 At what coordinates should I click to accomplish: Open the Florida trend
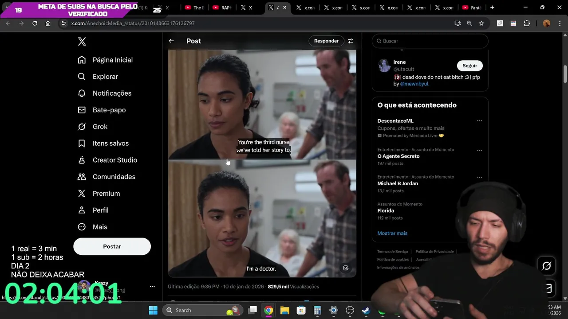[x=386, y=211]
